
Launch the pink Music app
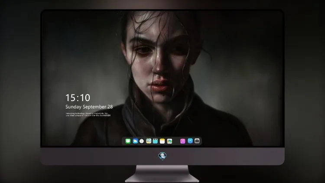182,141
